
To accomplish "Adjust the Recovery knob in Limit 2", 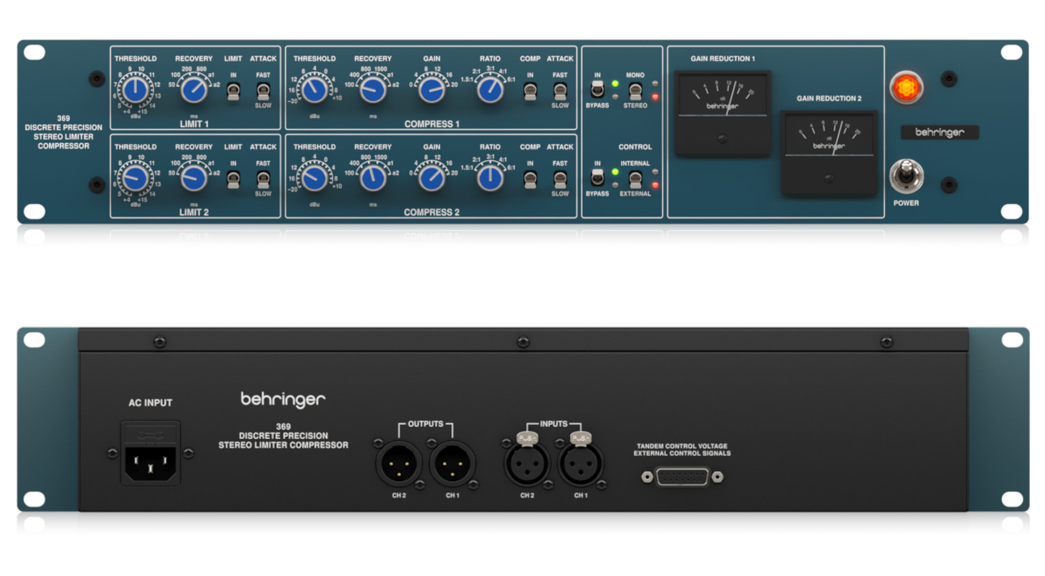I will click(193, 178).
